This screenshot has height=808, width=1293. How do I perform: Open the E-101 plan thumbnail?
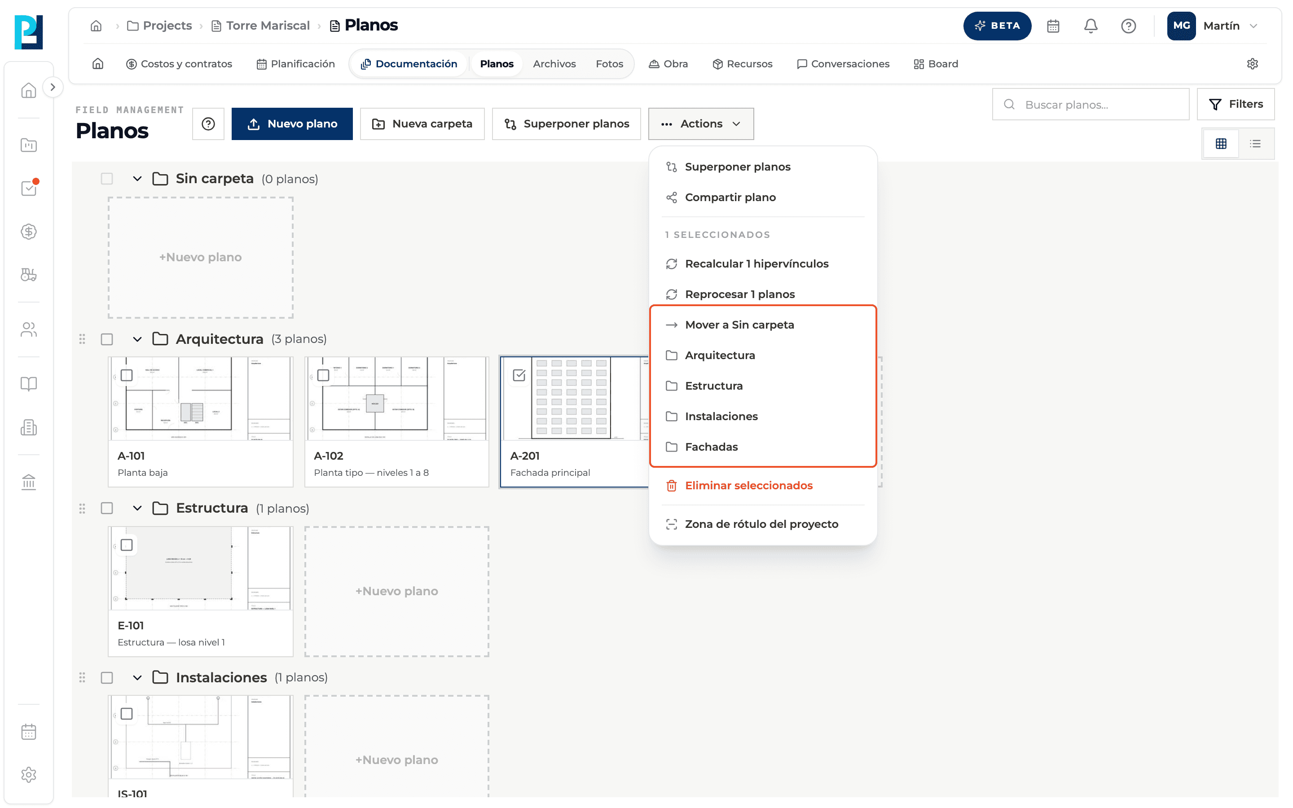[201, 567]
